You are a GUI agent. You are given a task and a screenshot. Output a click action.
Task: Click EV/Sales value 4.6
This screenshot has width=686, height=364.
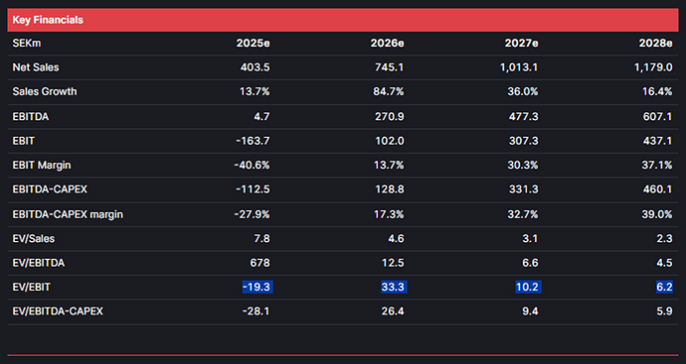397,238
